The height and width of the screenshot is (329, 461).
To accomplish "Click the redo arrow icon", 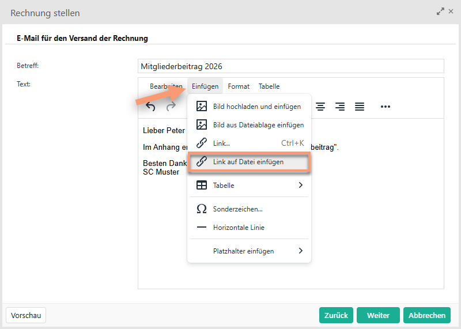I will (x=171, y=107).
